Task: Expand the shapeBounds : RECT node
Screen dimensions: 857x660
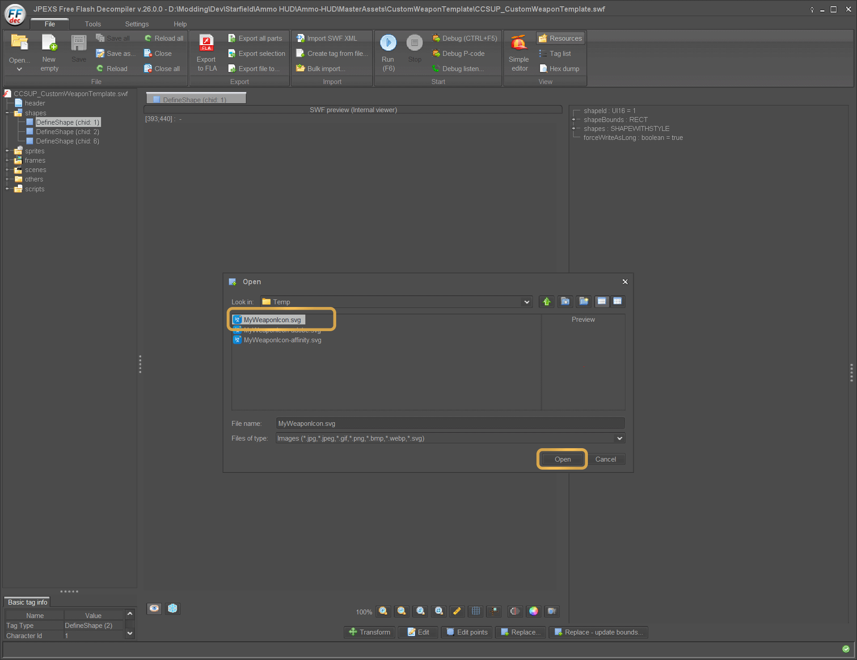Action: pyautogui.click(x=574, y=120)
